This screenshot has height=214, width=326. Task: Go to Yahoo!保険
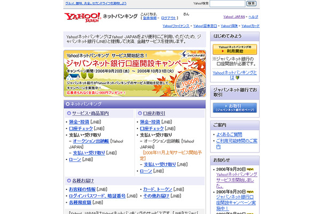[x=229, y=26]
